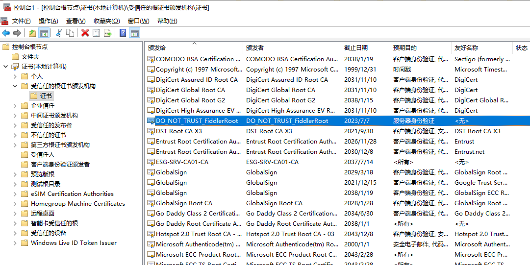Sort list by 颁发者 column header
Viewport: 530px width, 265px height.
[x=255, y=48]
